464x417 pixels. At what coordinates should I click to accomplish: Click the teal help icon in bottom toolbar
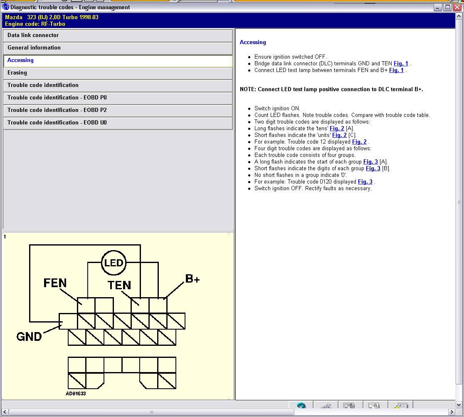point(301,405)
